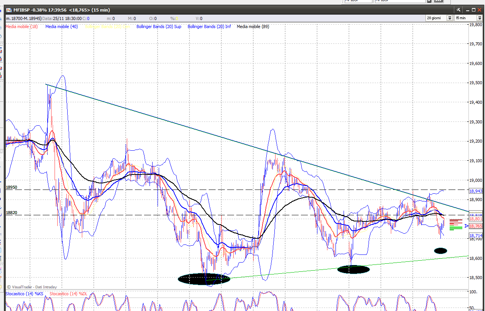Click the pin icon in the chart title bar
The image size is (485, 311).
(458, 10)
